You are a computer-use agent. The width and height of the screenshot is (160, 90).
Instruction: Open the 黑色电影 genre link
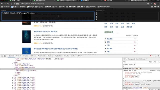[129, 27]
